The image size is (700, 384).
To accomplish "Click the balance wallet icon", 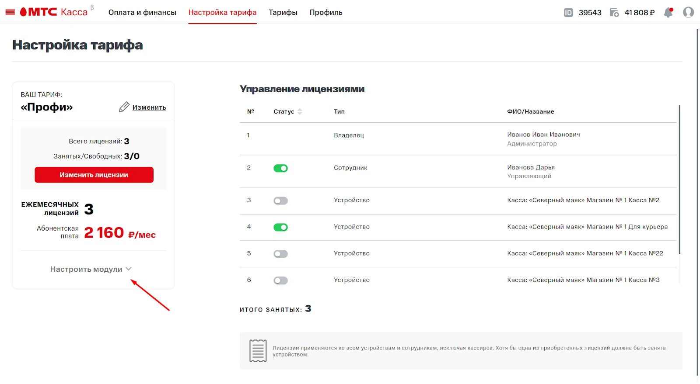I will point(614,13).
